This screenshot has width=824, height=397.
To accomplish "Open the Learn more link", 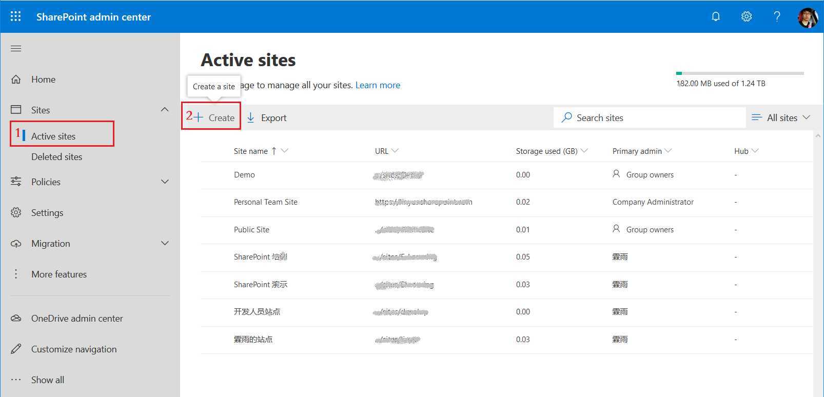I will pyautogui.click(x=378, y=85).
